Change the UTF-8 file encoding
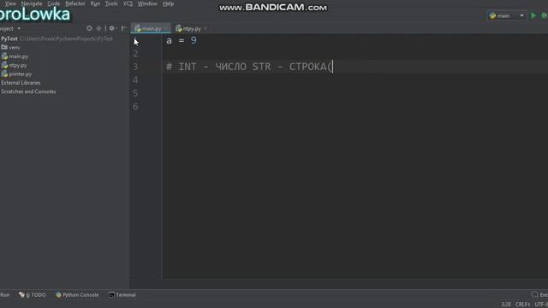548x308 pixels. pos(541,305)
